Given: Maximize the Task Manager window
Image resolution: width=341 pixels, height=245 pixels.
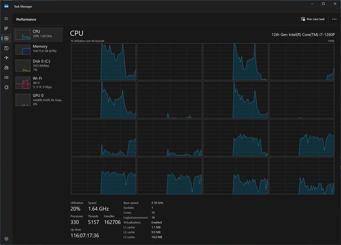Looking at the screenshot, I should coord(323,4).
